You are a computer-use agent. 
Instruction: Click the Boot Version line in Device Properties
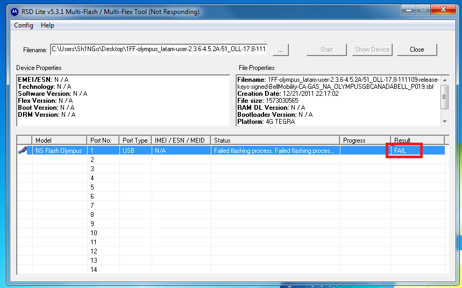pos(46,108)
